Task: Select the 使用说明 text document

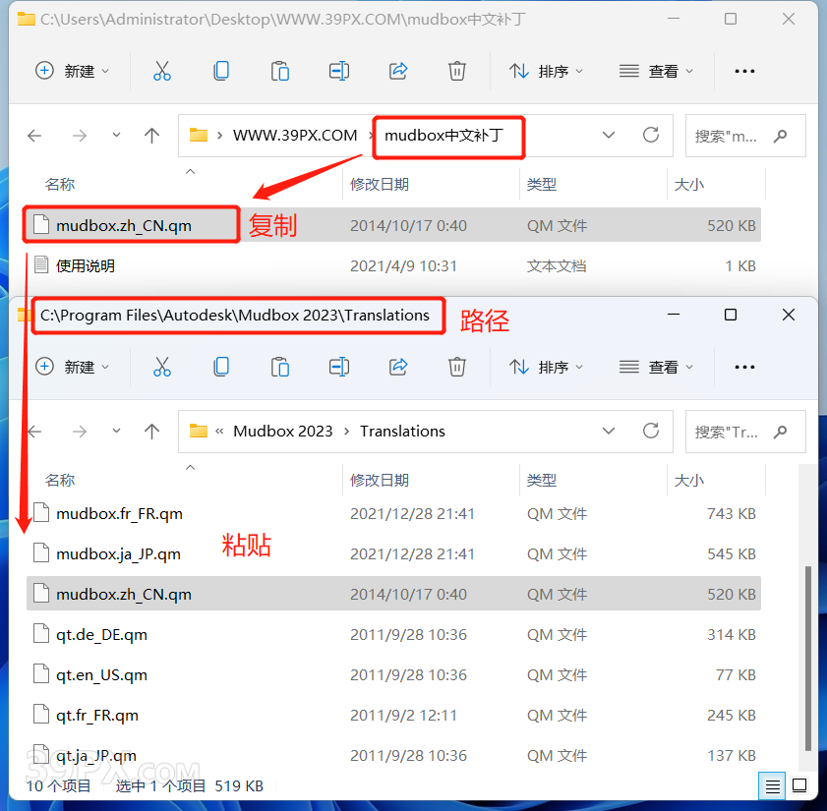Action: pyautogui.click(x=86, y=265)
